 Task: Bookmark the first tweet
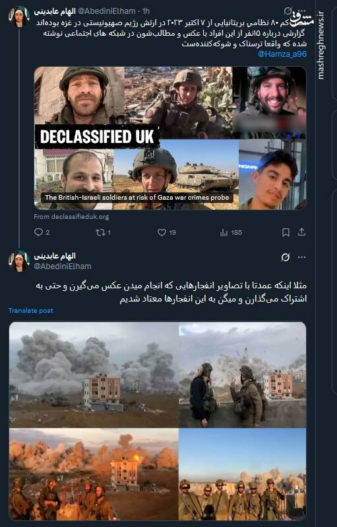[x=286, y=232]
